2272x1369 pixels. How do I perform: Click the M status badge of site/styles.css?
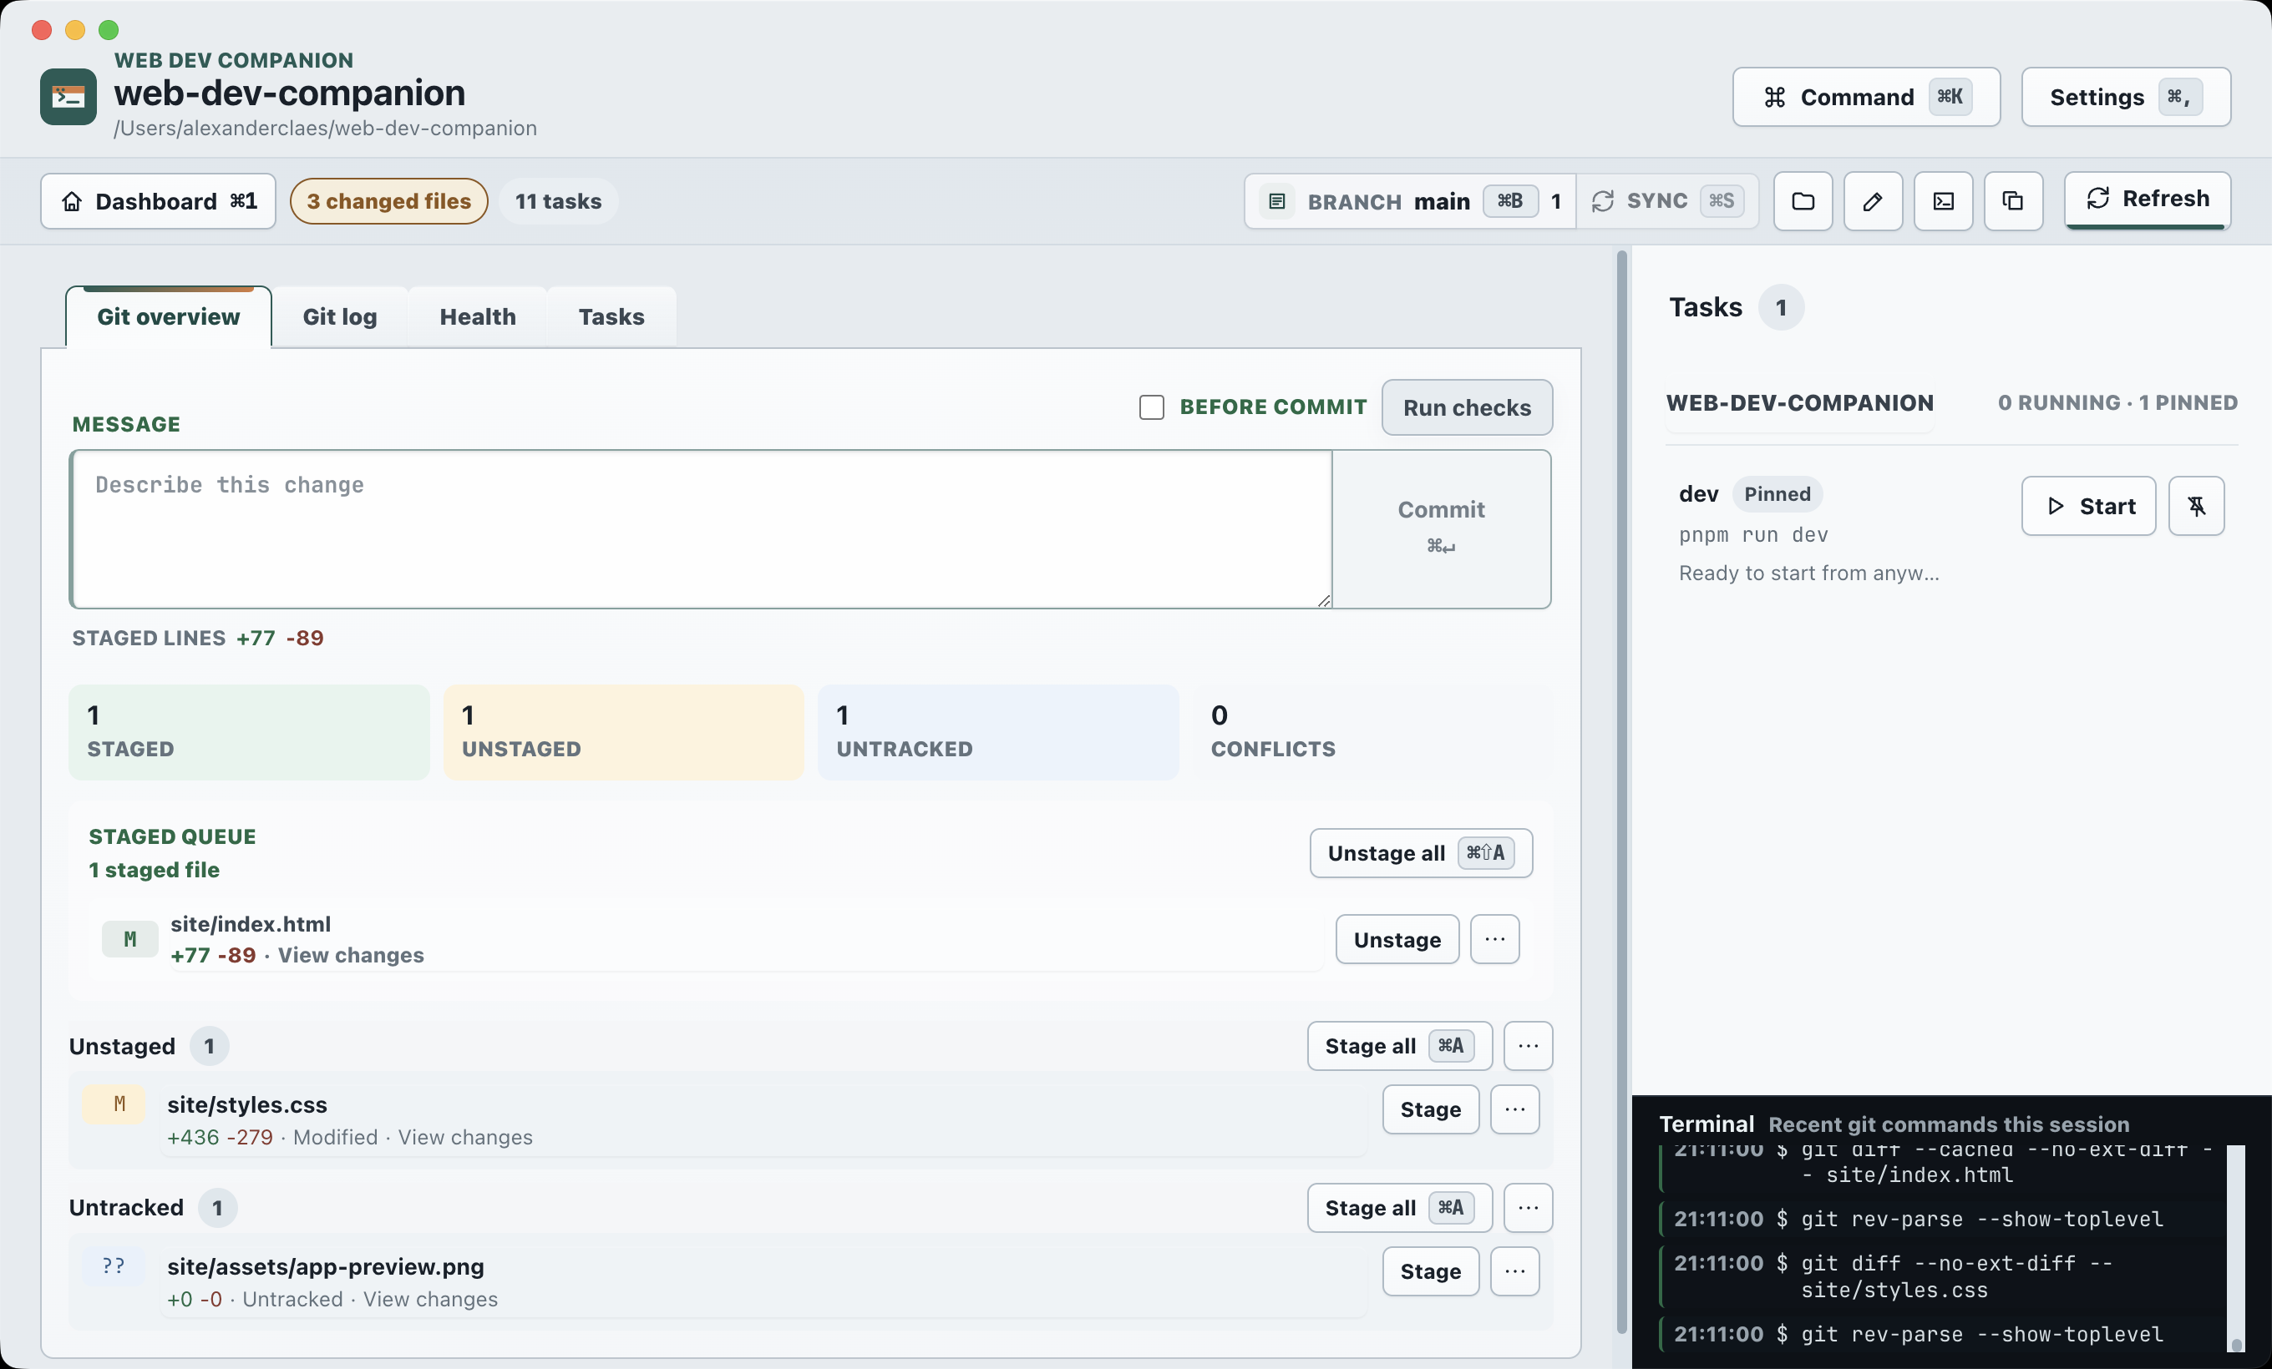[114, 1104]
